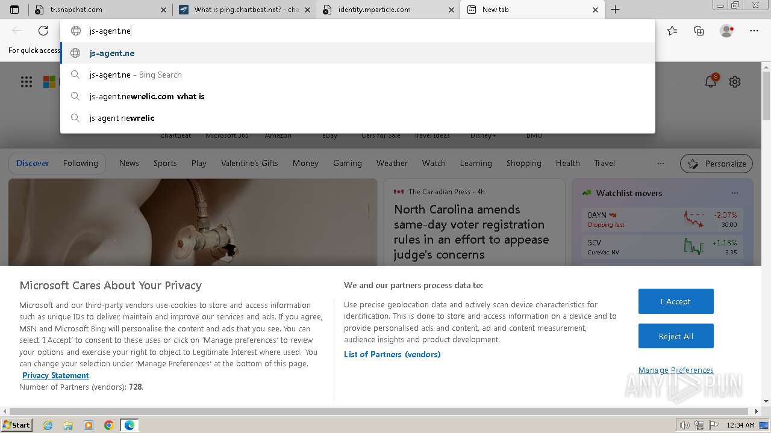Select the Following feed tab

pos(80,163)
